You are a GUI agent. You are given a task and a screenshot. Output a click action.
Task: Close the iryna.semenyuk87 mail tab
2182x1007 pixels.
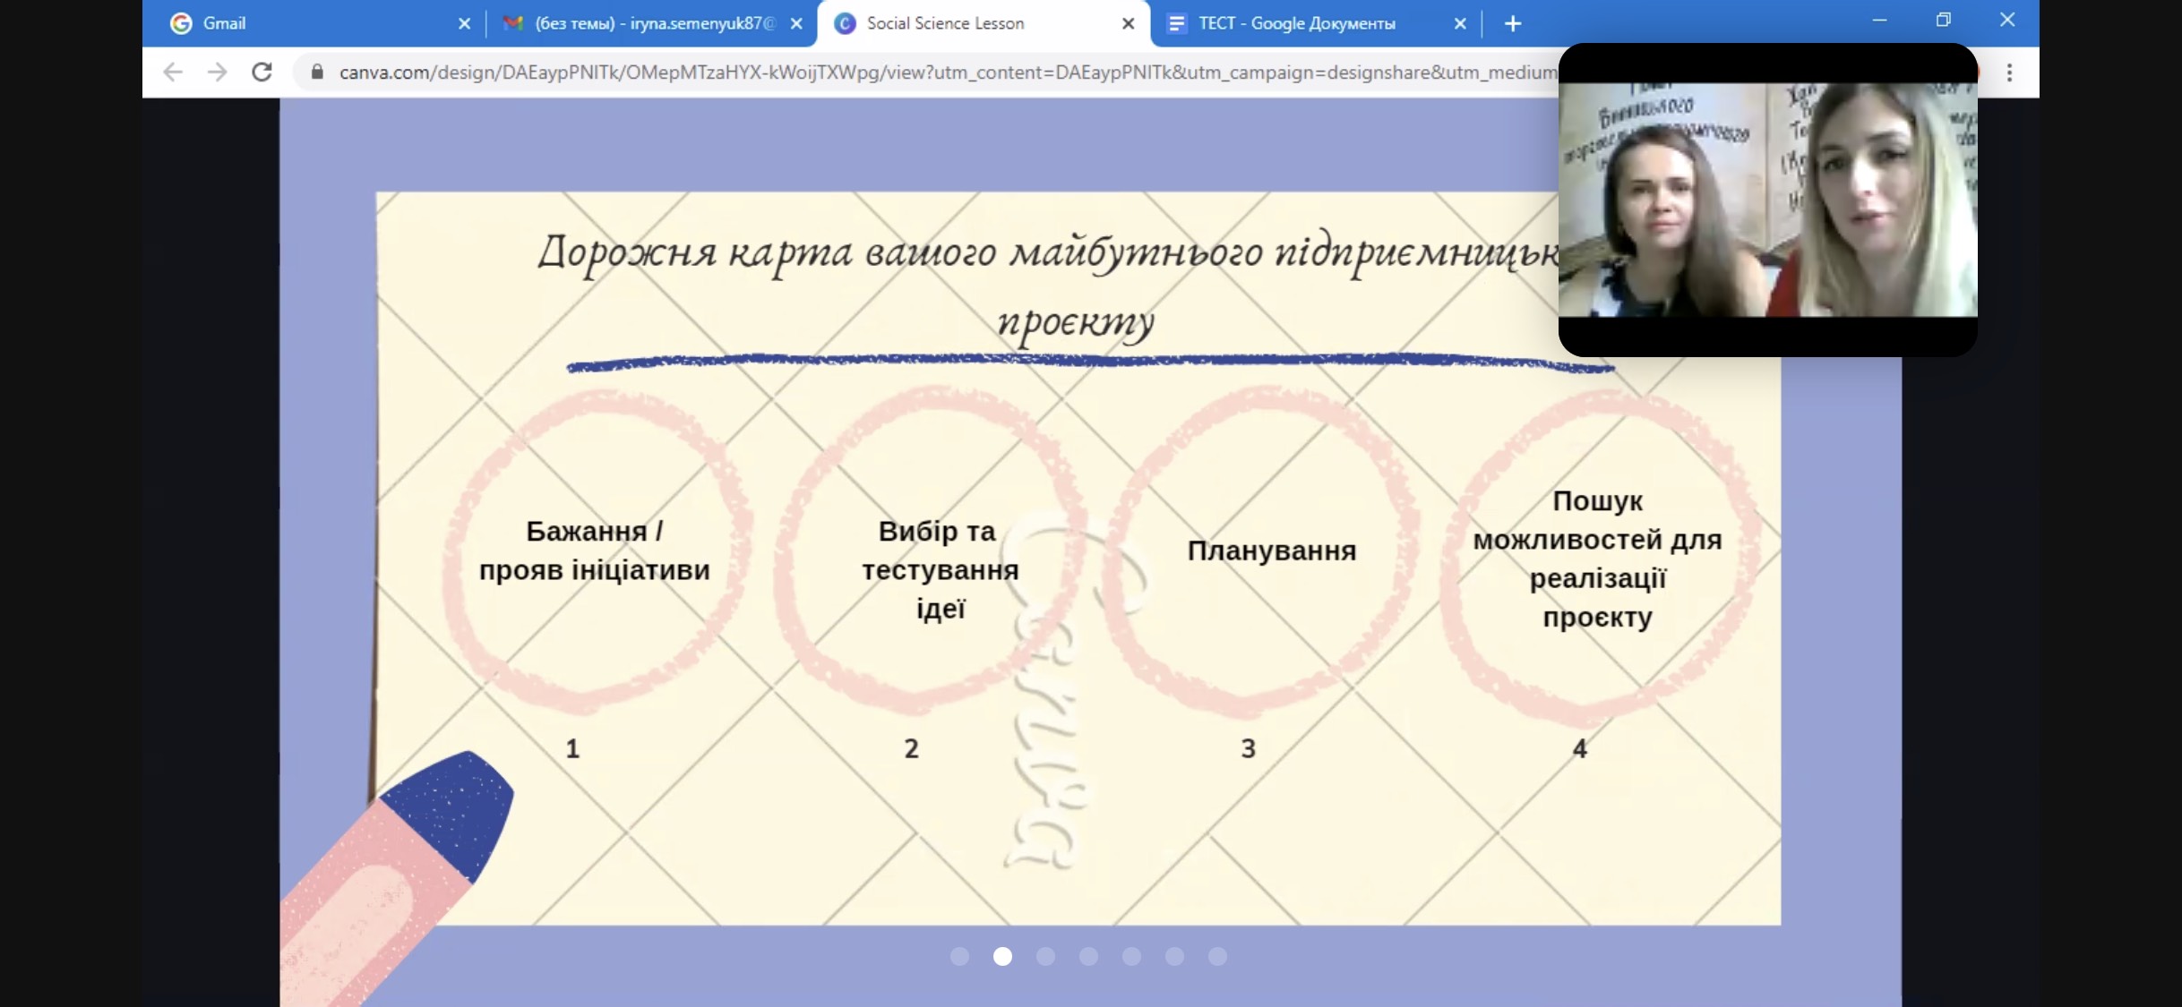click(x=795, y=24)
